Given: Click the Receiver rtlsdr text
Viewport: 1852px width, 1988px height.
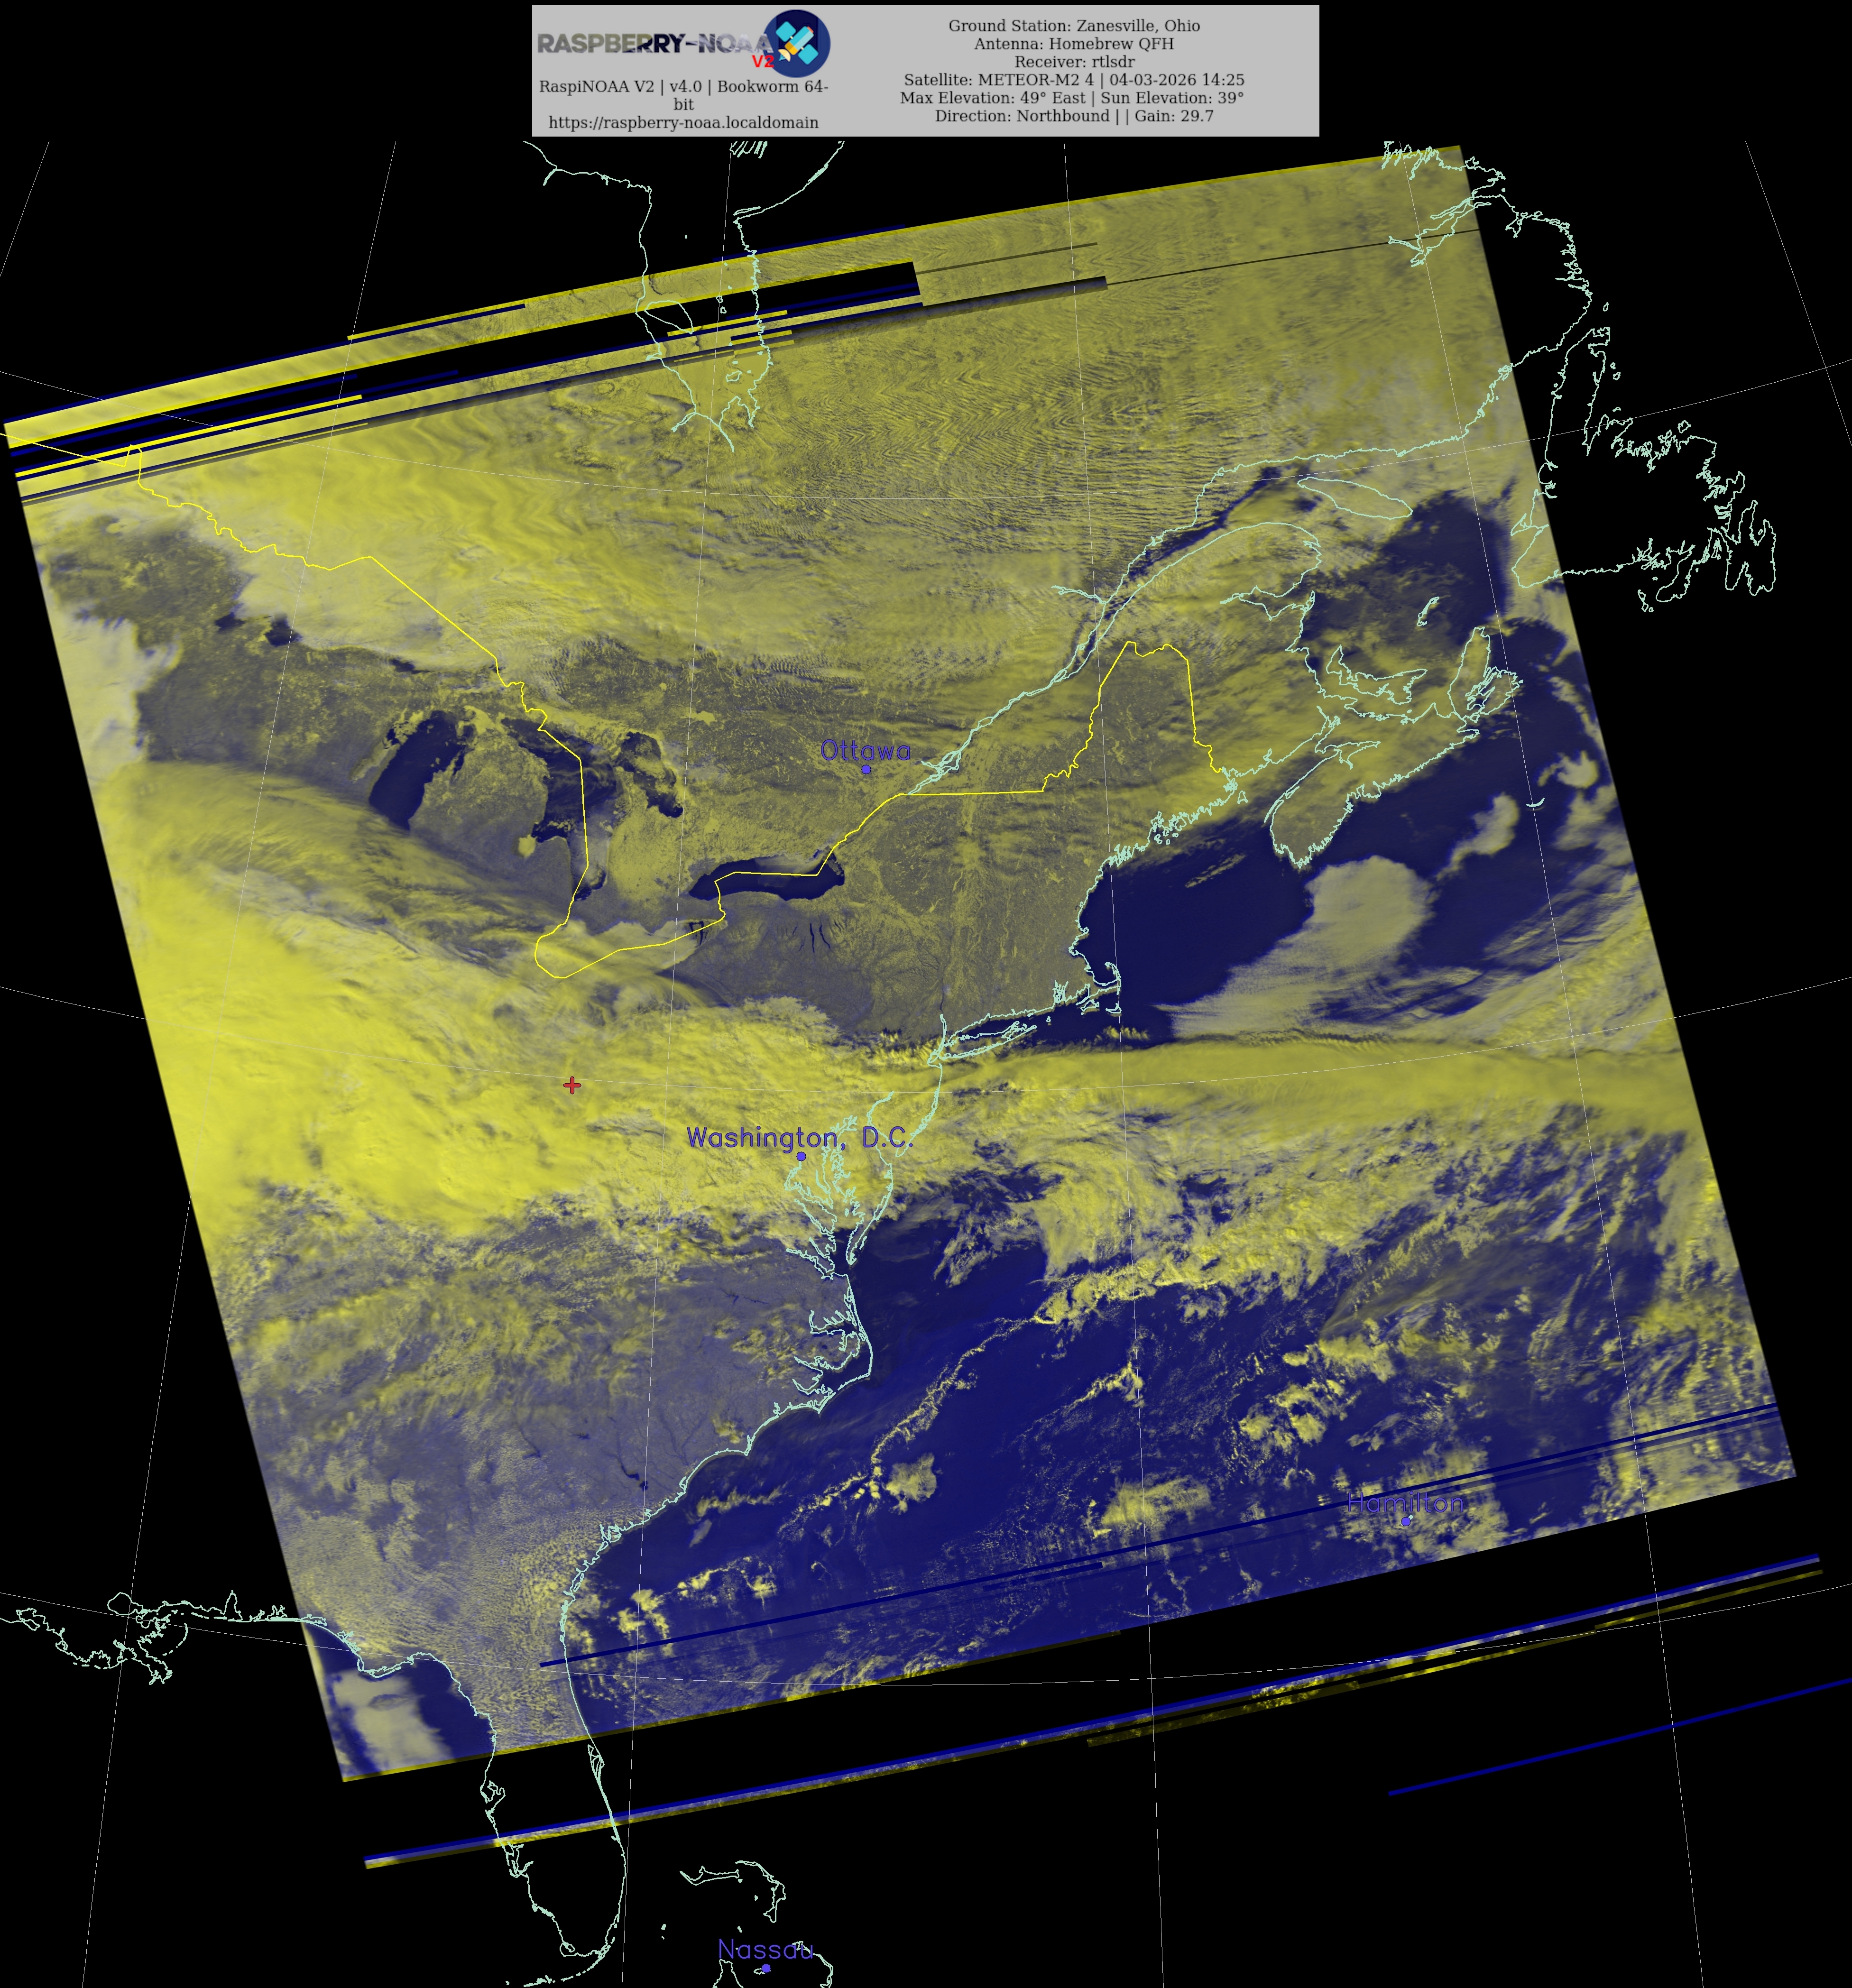Looking at the screenshot, I should pyautogui.click(x=1074, y=62).
